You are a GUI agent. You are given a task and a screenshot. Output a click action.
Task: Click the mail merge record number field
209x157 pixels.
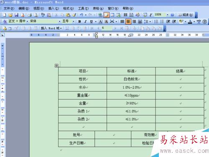[107, 28]
